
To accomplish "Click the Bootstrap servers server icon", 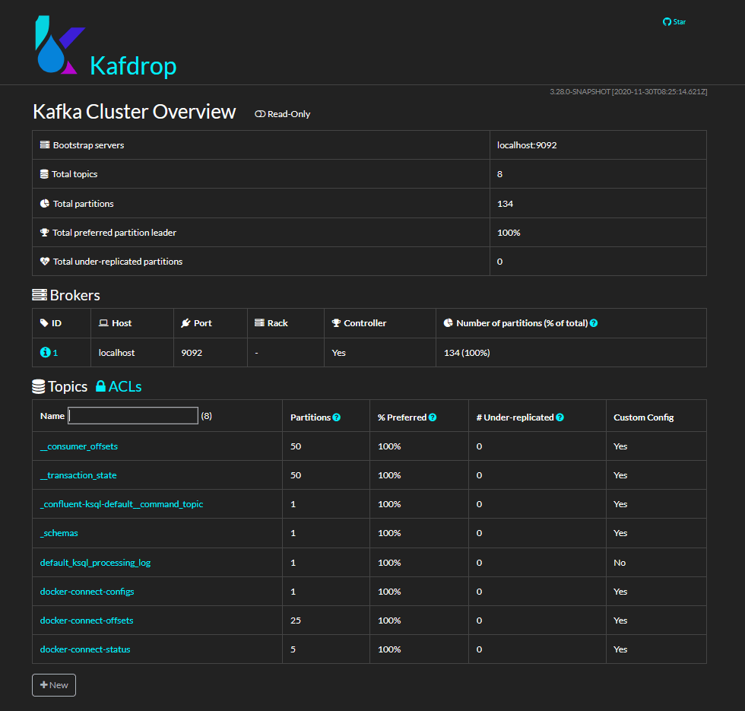I will pos(45,145).
